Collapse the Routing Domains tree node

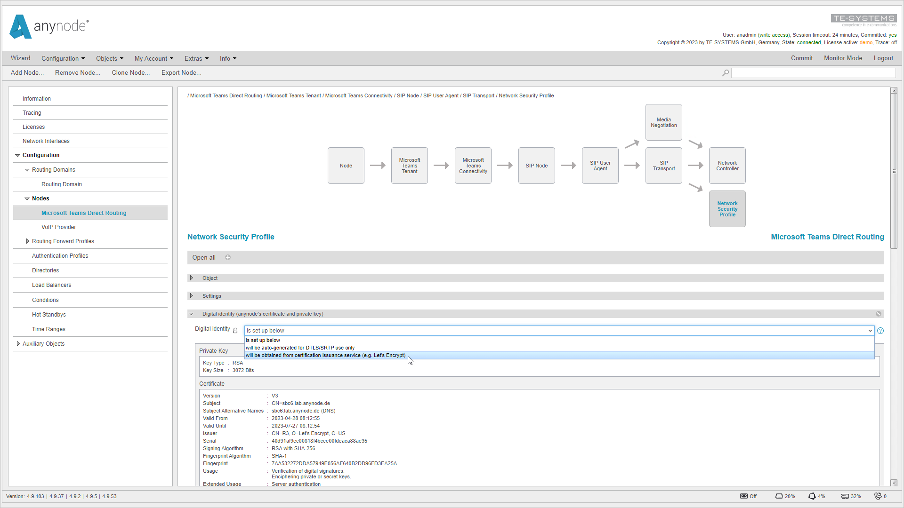click(27, 170)
